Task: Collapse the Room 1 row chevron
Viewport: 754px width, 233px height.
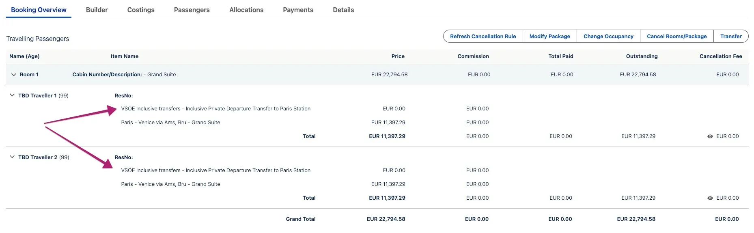Action: (x=14, y=75)
